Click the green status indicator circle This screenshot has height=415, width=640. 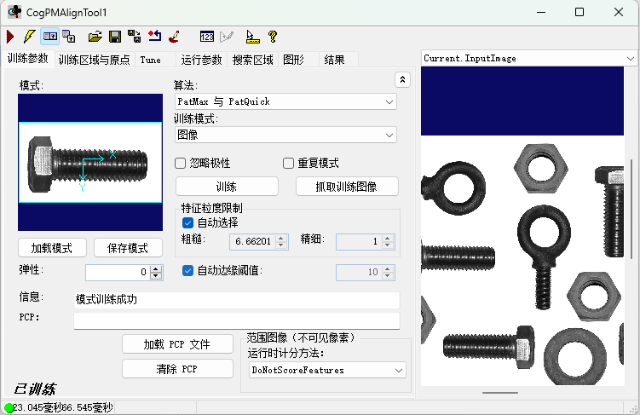click(x=9, y=407)
